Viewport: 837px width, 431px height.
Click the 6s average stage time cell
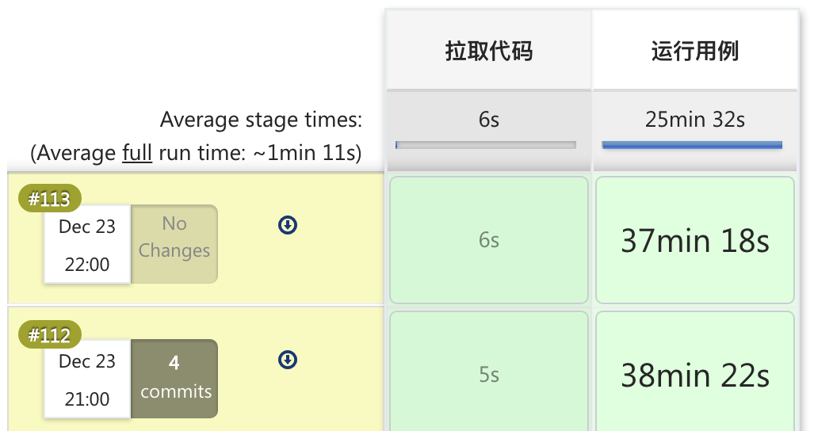(488, 131)
